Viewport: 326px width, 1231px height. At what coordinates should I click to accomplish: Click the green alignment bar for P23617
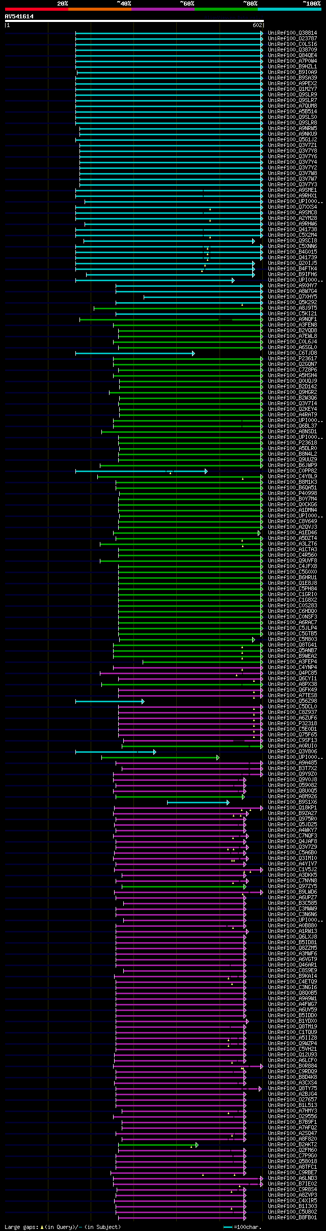click(188, 359)
